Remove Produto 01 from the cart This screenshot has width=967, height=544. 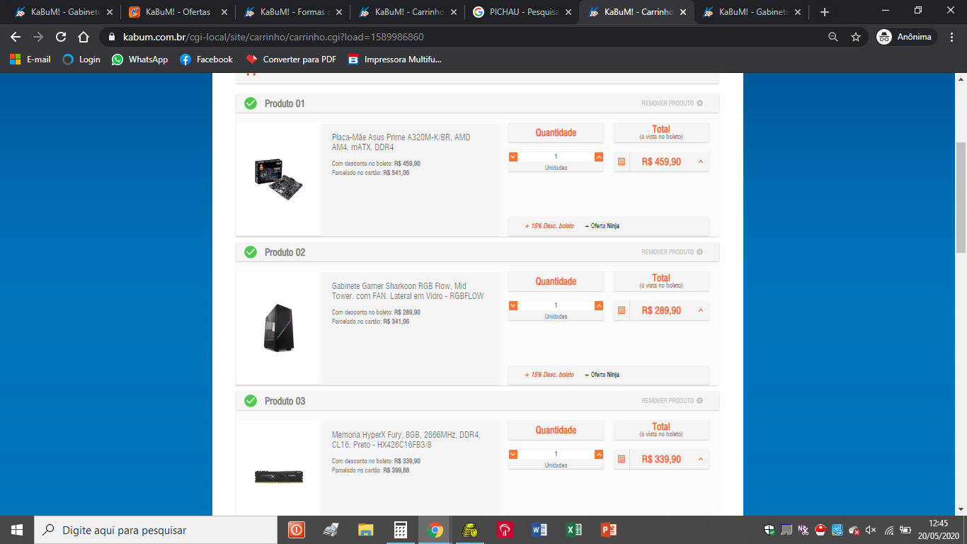click(x=672, y=103)
